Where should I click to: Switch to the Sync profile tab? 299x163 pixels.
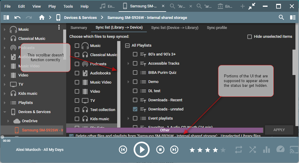(x=217, y=28)
